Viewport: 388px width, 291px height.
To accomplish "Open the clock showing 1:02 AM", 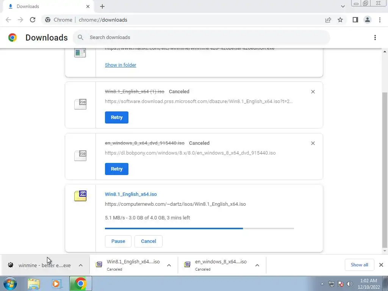I will point(369,284).
